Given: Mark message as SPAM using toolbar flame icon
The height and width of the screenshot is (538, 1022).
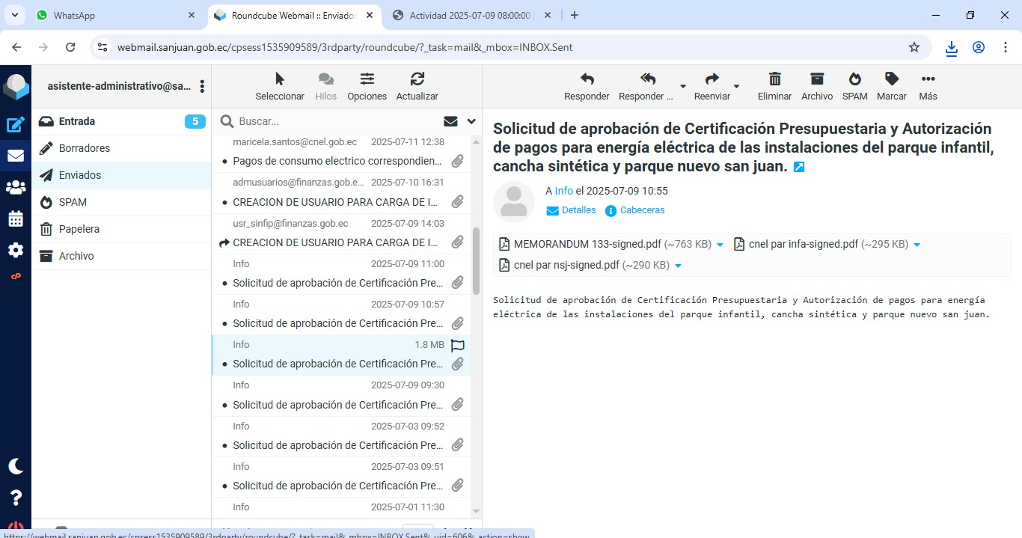Looking at the screenshot, I should click(854, 86).
